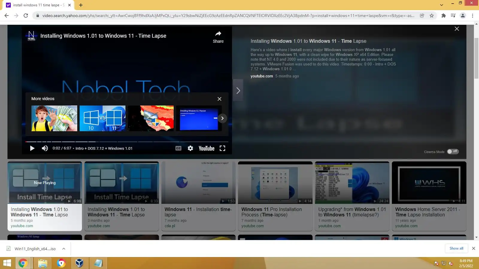Close the video preview panel

[x=457, y=29]
